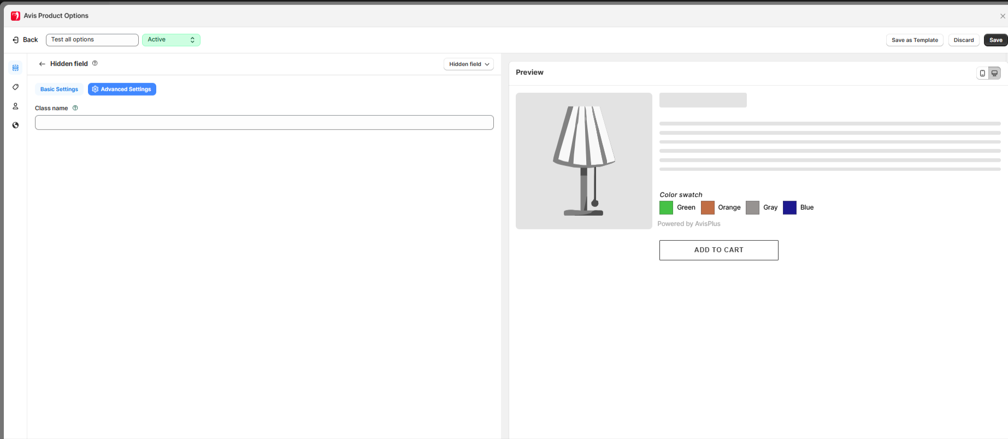Select the Advanced Settings tab

(x=122, y=90)
